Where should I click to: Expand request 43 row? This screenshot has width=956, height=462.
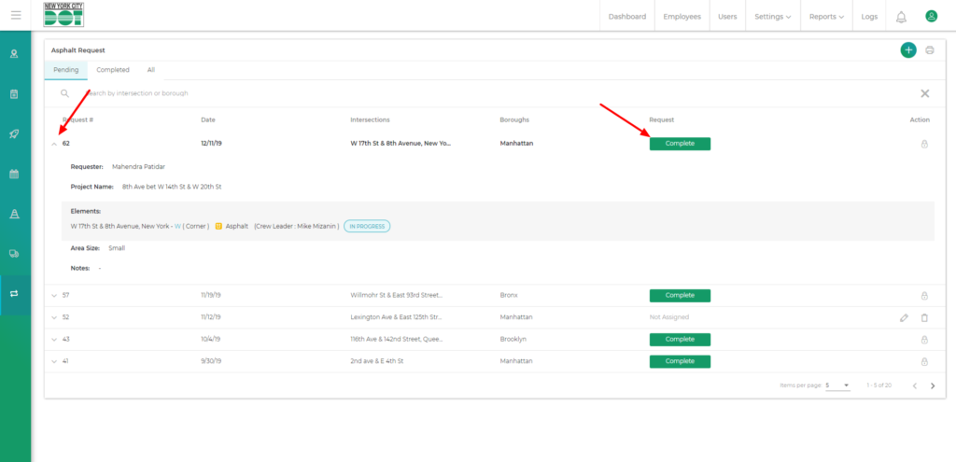(x=54, y=340)
